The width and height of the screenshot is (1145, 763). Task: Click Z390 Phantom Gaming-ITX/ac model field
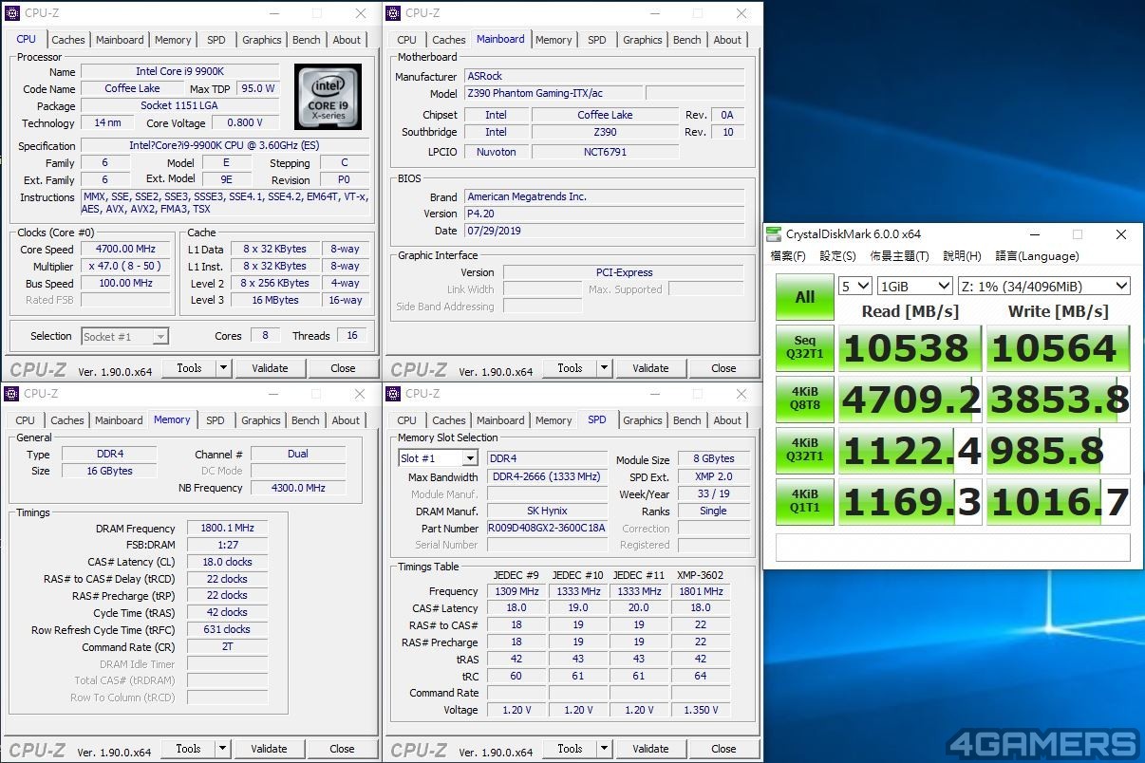pyautogui.click(x=554, y=93)
